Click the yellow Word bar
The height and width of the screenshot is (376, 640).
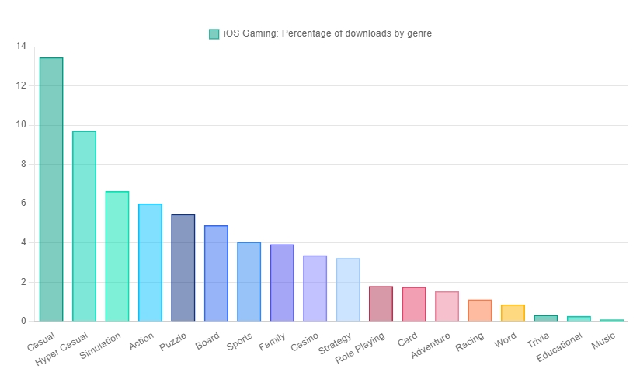tap(513, 312)
